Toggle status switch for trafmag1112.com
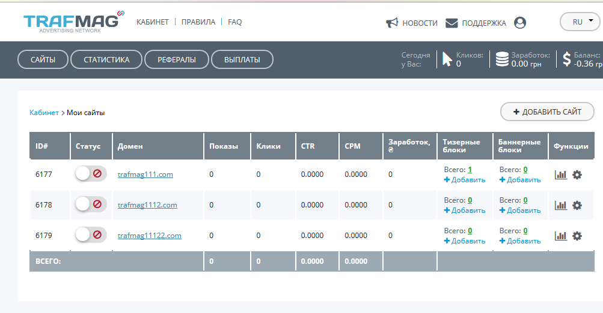The image size is (603, 313). pyautogui.click(x=90, y=204)
